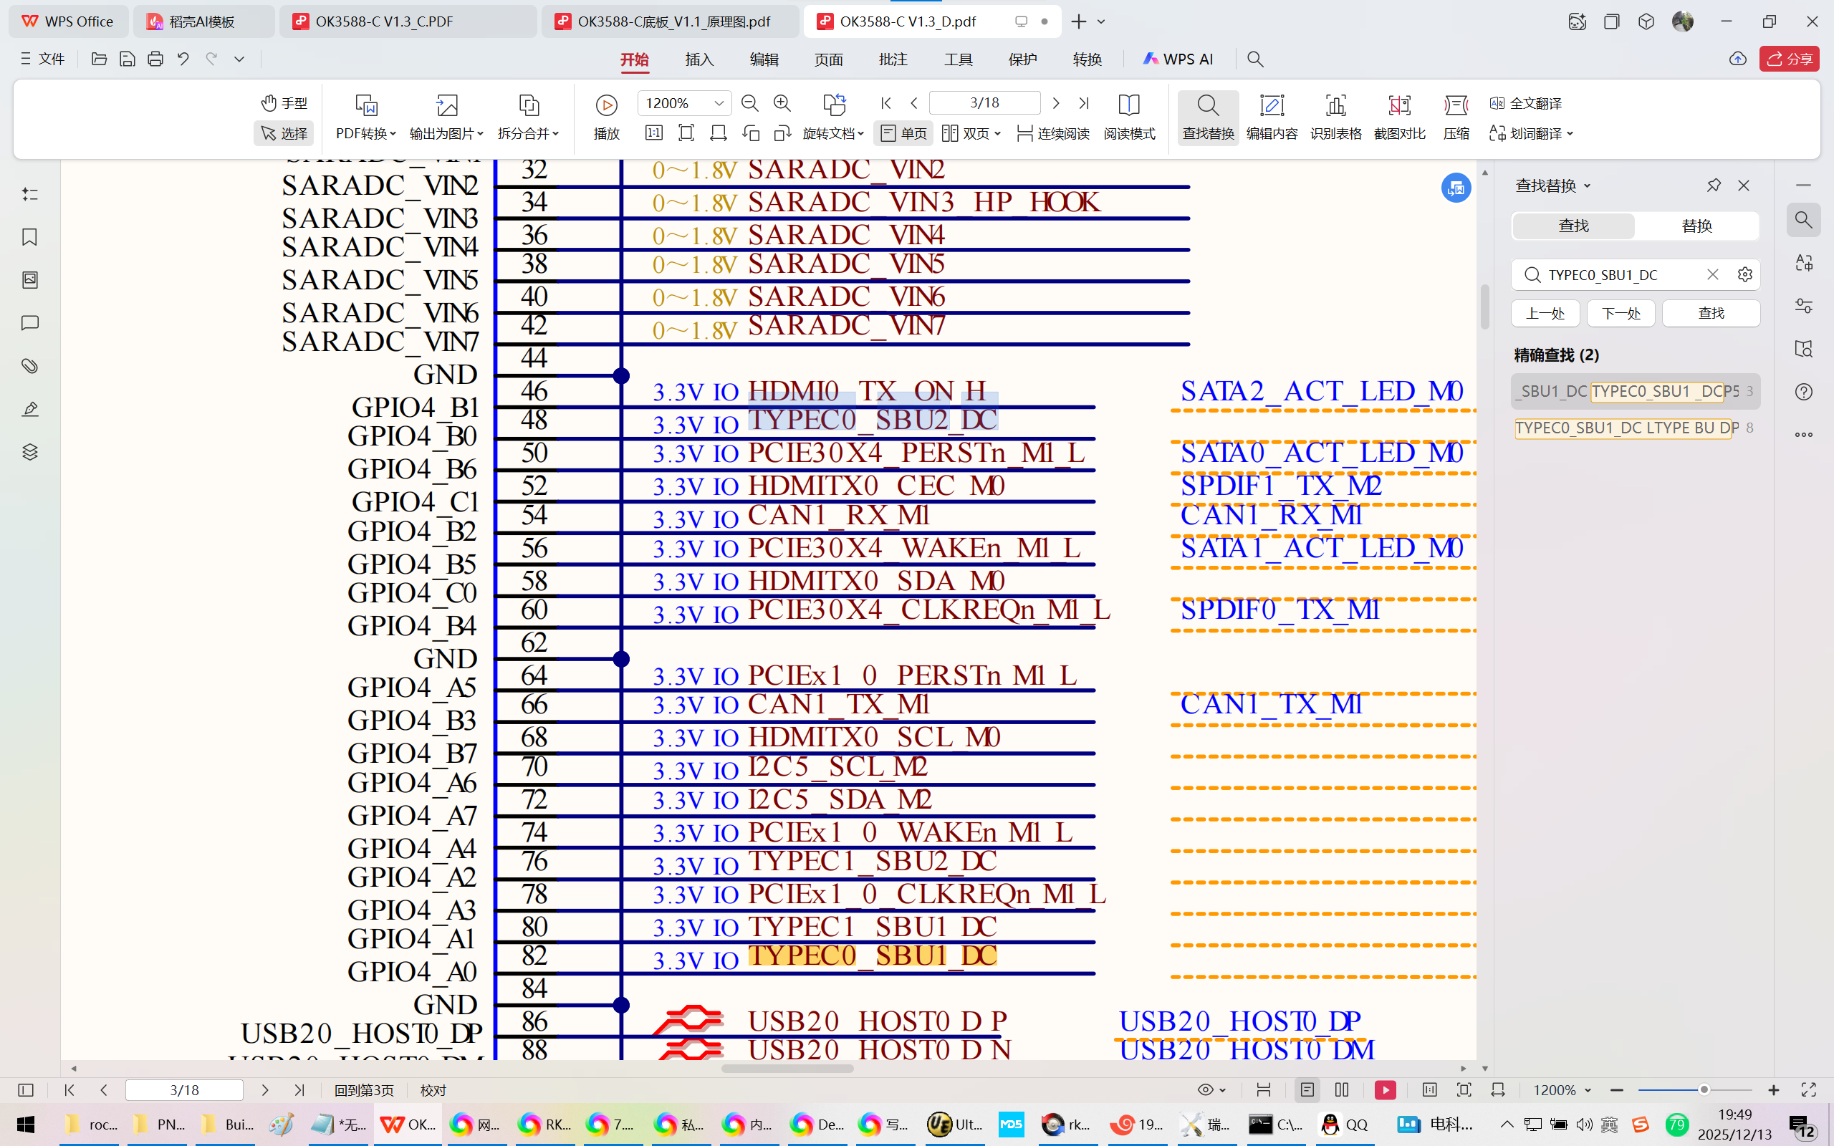Viewport: 1834px width, 1146px height.
Task: Open the PDF转换 dropdown menu
Action: (366, 133)
